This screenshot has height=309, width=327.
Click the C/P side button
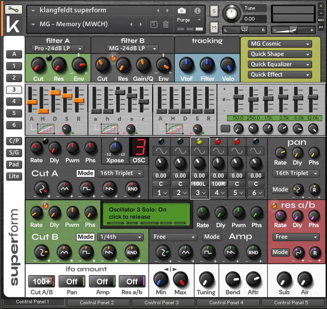(14, 141)
